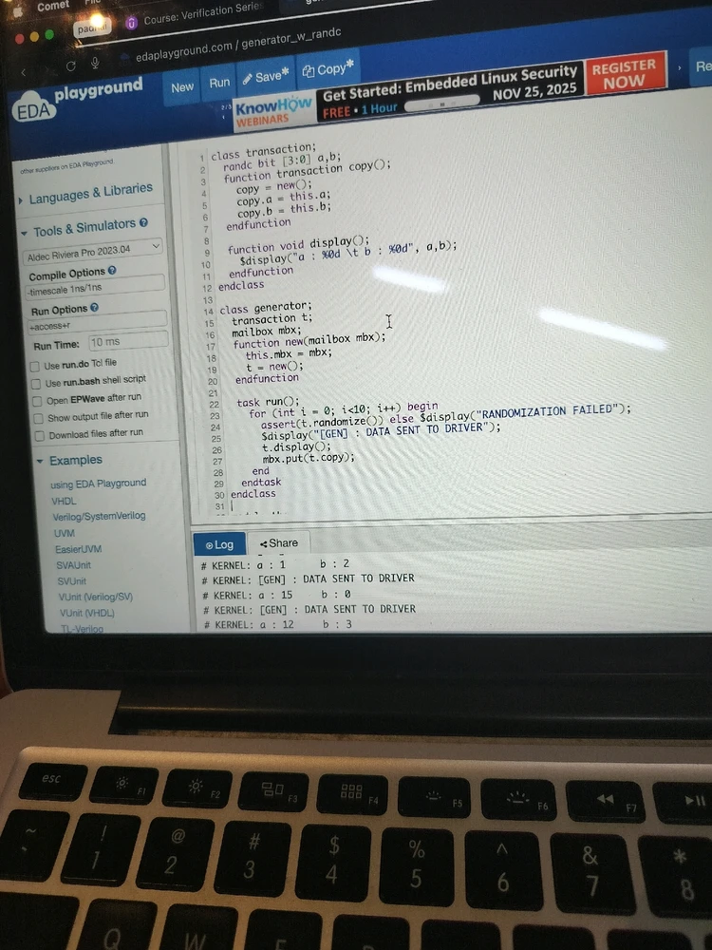Image resolution: width=712 pixels, height=950 pixels.
Task: Click the Compile Options timescale field
Action: tap(94, 287)
